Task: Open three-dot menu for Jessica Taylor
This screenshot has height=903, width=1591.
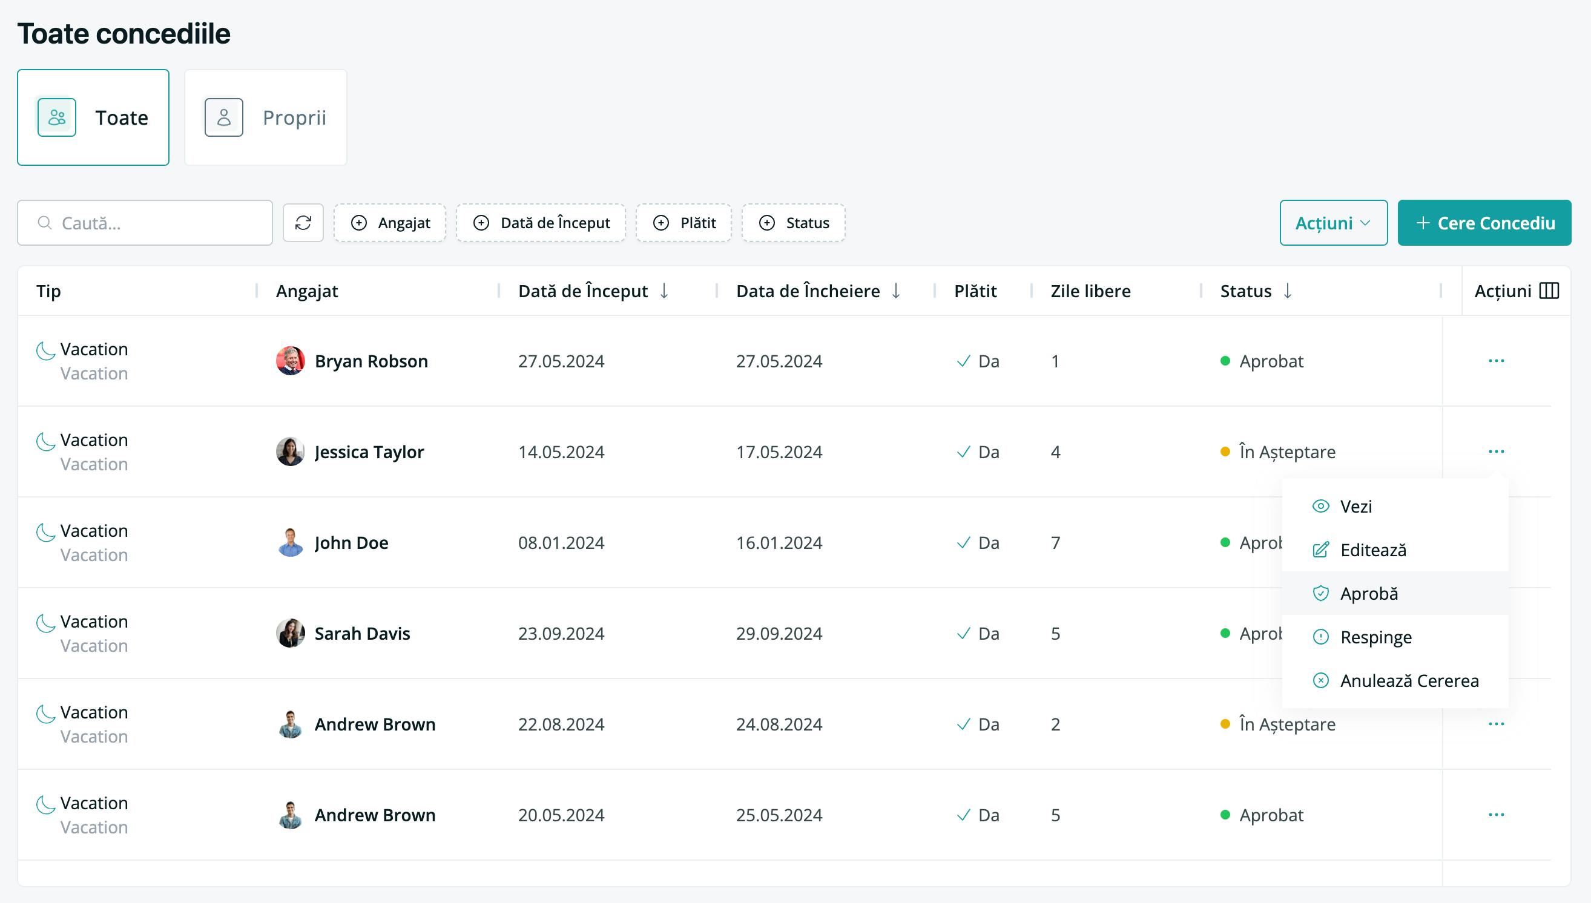Action: (x=1496, y=451)
